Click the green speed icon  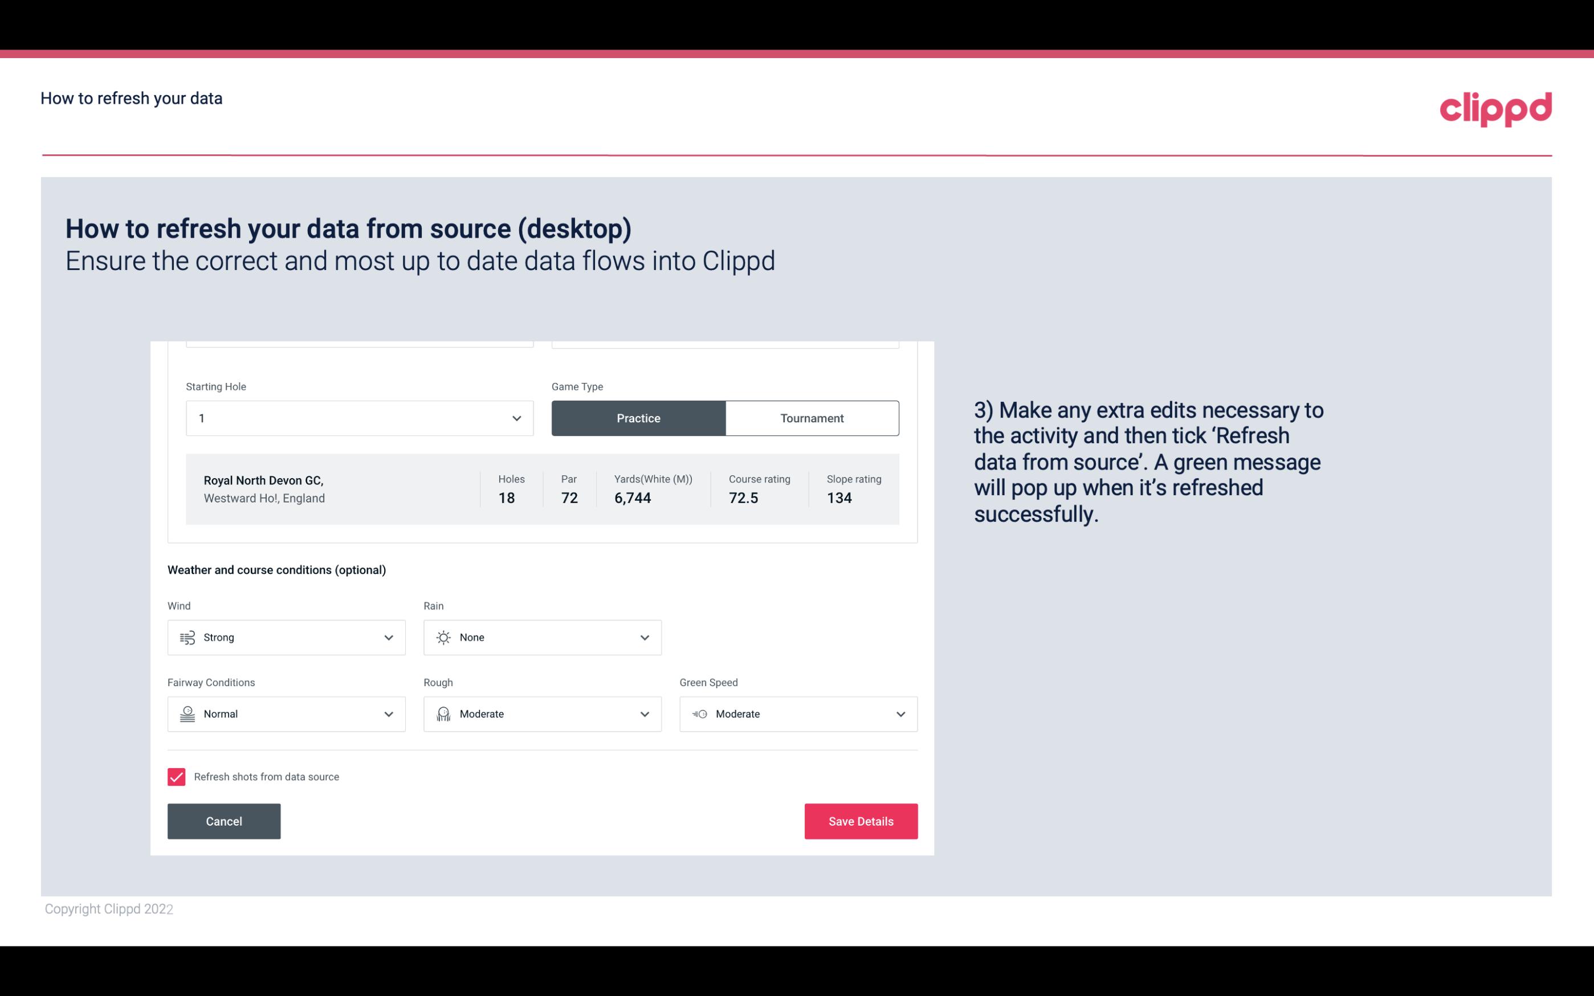(699, 714)
